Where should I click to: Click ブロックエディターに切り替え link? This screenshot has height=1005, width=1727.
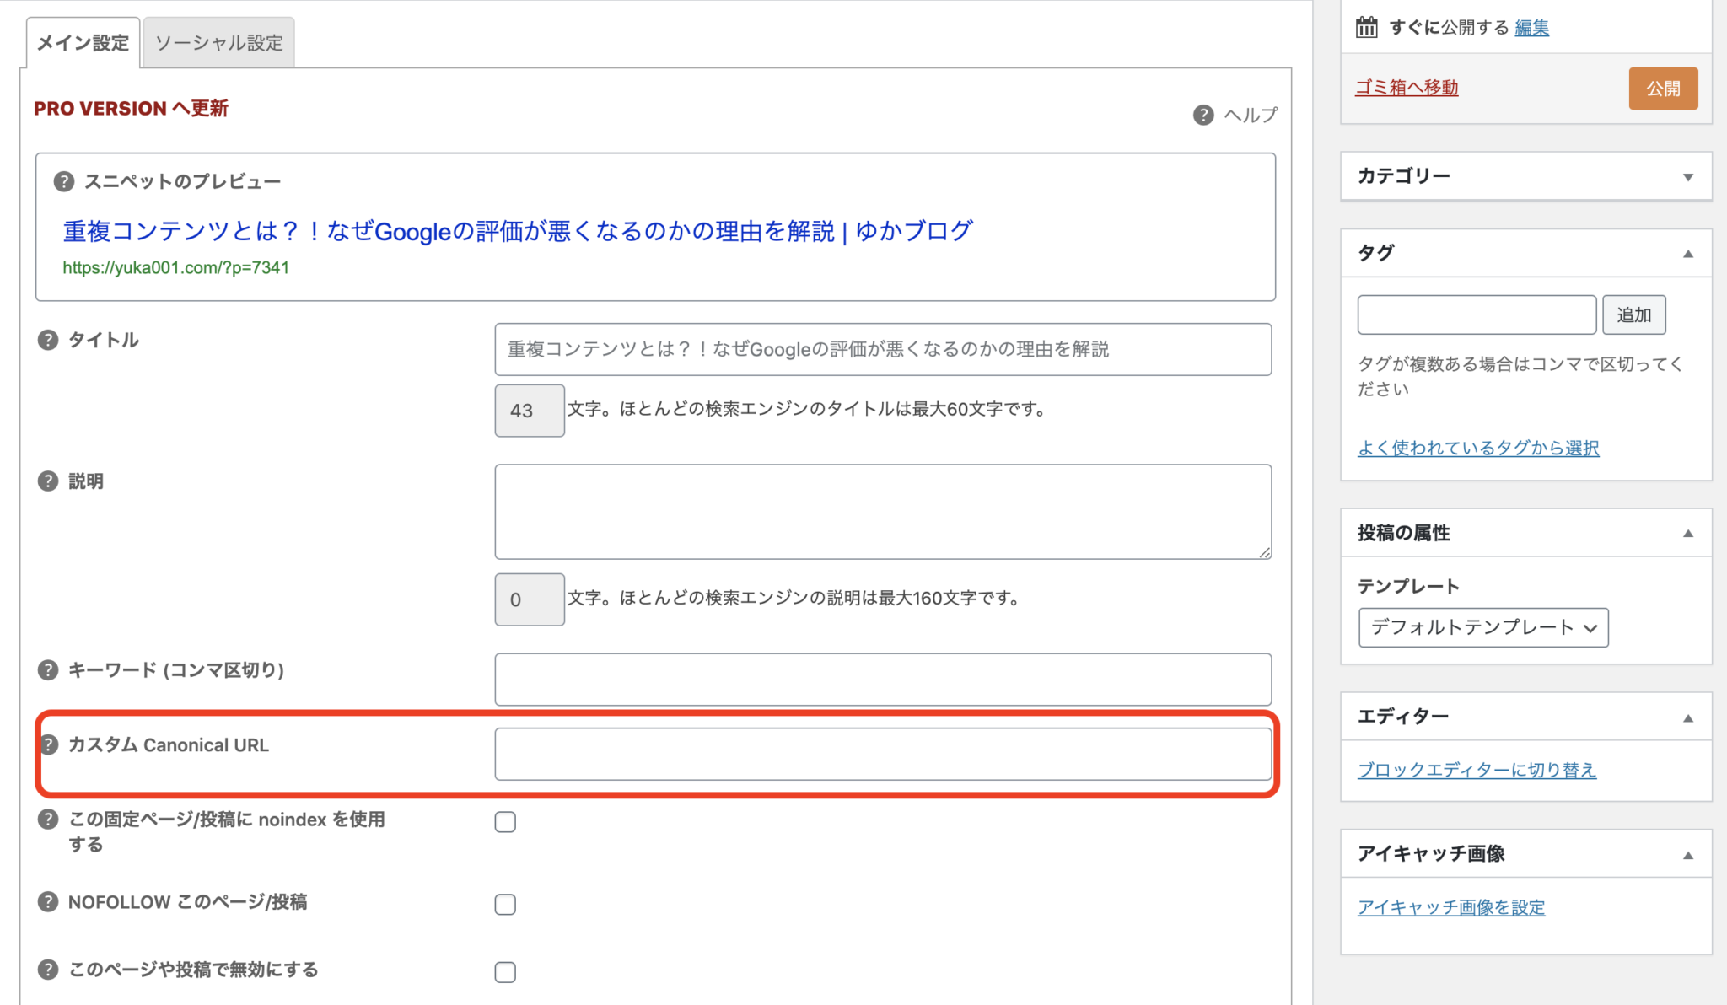(x=1477, y=770)
